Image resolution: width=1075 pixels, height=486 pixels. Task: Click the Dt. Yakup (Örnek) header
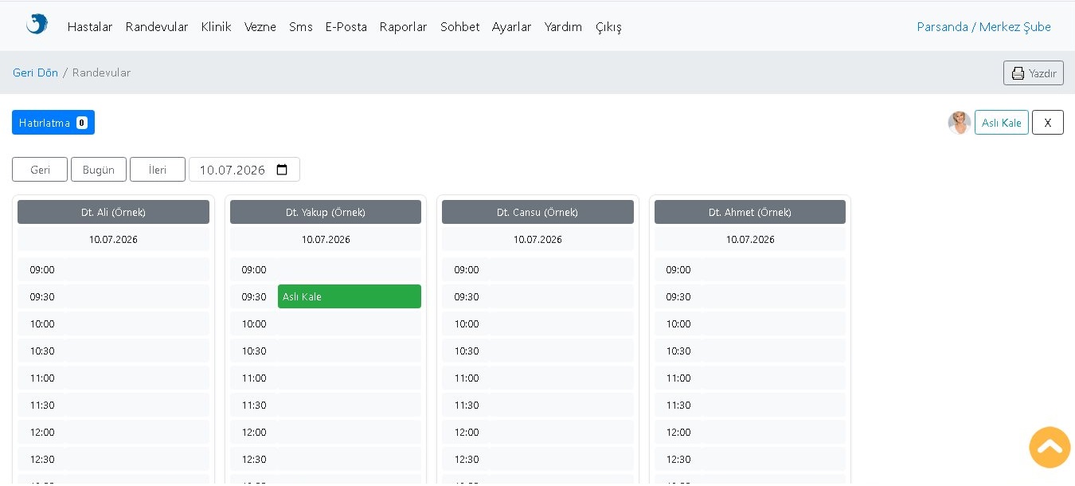coord(326,212)
